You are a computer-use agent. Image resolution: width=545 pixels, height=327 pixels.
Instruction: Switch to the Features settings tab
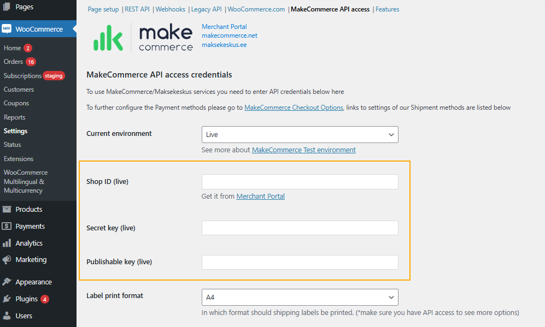tap(387, 9)
